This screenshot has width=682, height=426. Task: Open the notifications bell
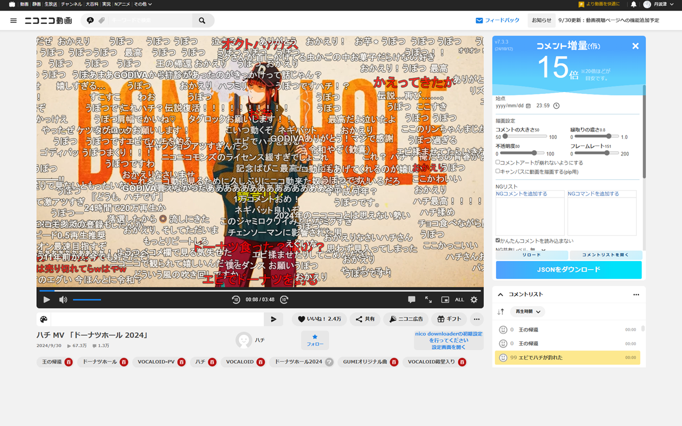pyautogui.click(x=634, y=4)
